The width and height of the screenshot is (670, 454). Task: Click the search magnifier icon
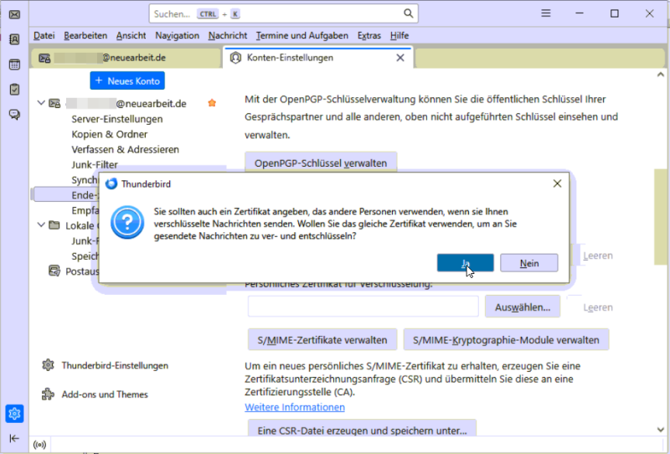[409, 13]
